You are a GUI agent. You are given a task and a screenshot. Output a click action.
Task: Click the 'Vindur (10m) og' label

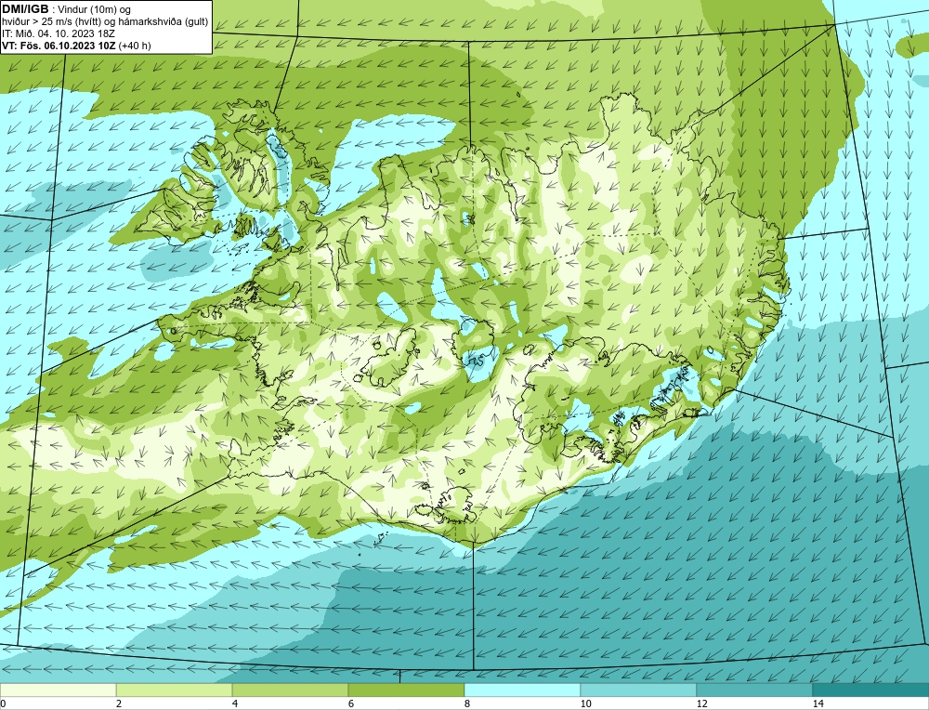click(95, 9)
